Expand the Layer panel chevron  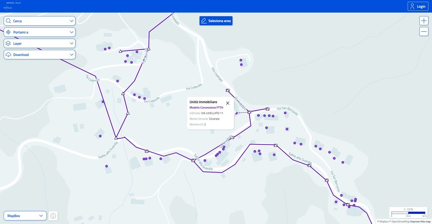72,43
